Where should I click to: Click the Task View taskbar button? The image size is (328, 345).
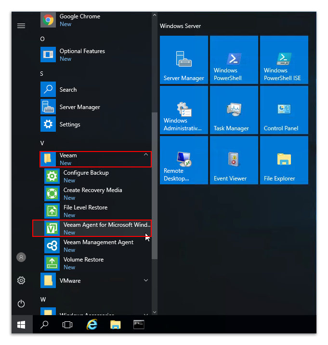[68, 325]
